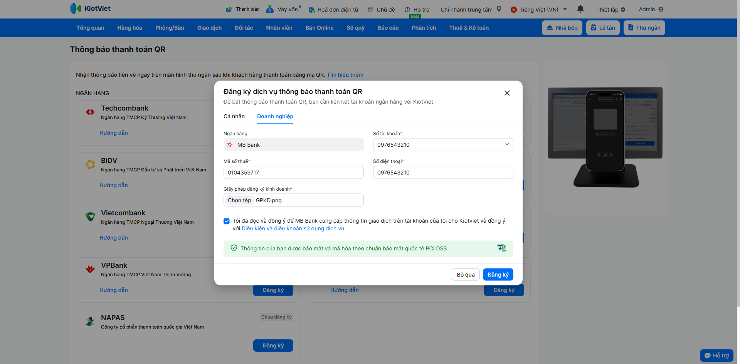Open Techcombank Hướng dẫn link
This screenshot has width=740, height=364.
(x=113, y=133)
